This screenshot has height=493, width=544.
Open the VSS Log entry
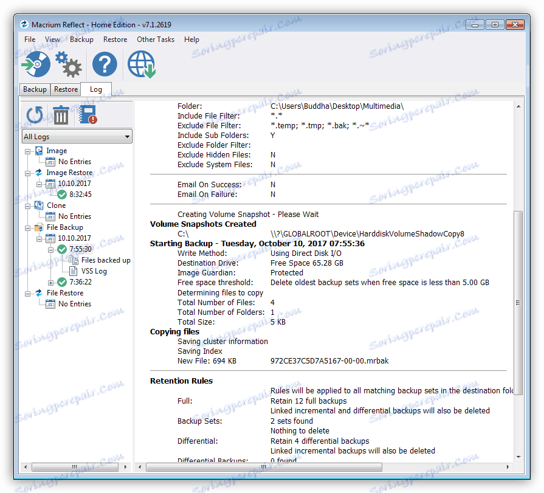94,271
